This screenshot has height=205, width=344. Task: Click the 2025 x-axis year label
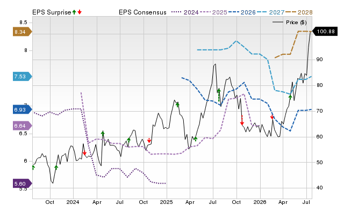[166, 202]
